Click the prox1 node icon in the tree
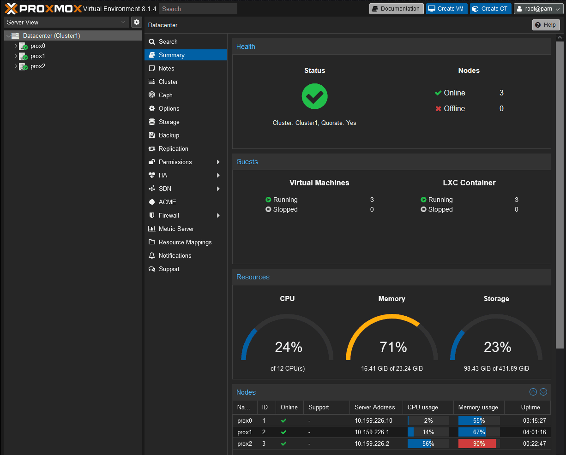The image size is (566, 455). coord(24,56)
